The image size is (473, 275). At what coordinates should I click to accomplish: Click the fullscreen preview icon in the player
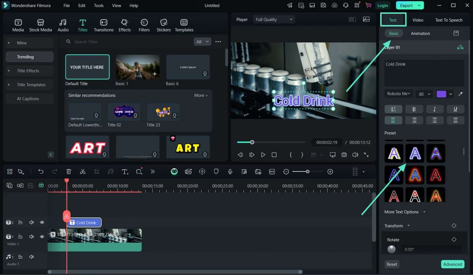366,155
